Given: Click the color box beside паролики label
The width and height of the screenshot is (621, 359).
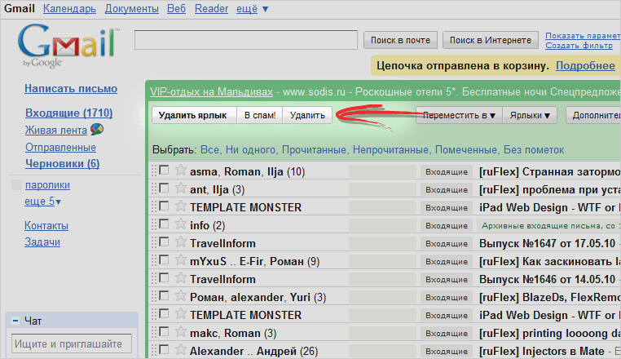Looking at the screenshot, I should 16,185.
